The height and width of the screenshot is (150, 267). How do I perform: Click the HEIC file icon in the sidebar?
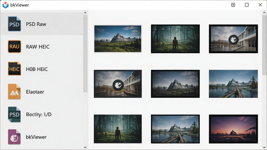tap(15, 69)
